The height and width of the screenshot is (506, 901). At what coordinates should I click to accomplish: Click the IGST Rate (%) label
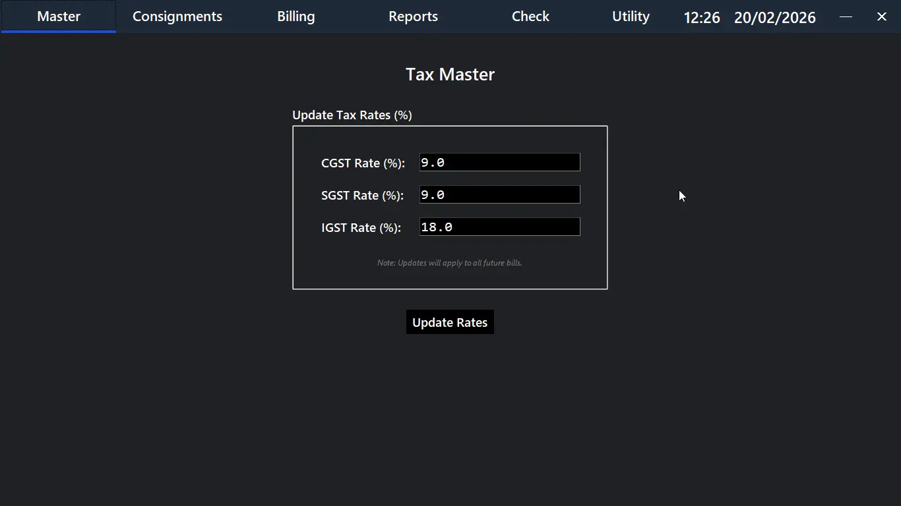(361, 227)
